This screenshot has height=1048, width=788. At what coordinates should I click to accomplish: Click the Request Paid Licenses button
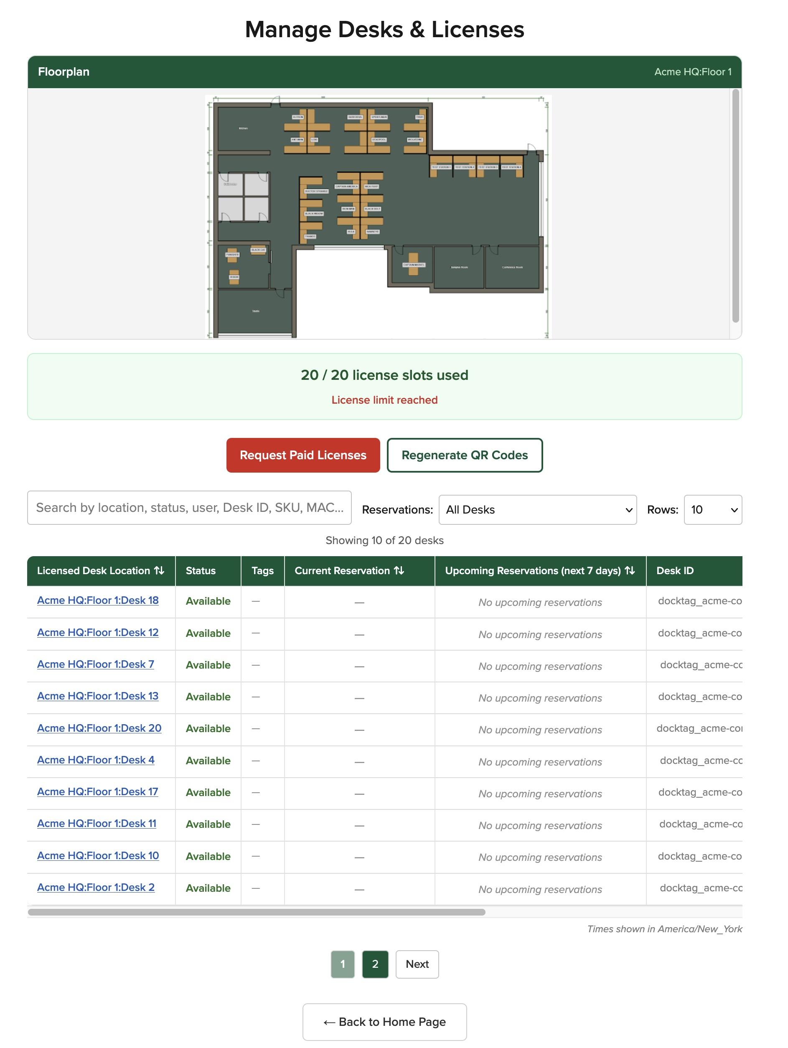(303, 455)
